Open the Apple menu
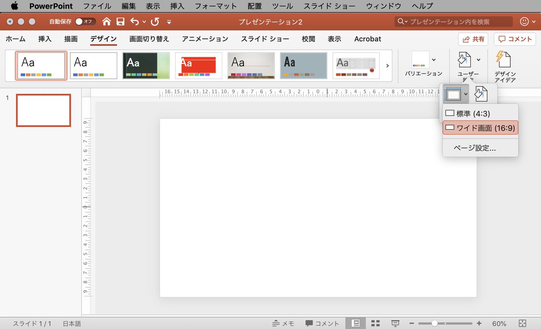 click(14, 6)
